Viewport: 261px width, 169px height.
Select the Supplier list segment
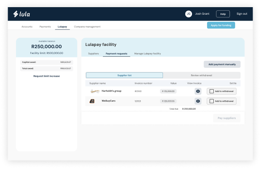pyautogui.click(x=124, y=75)
